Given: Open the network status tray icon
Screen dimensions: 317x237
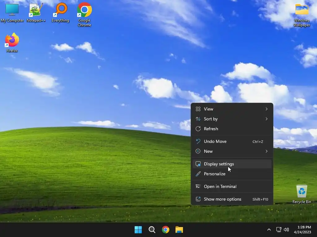Looking at the screenshot, I should coord(279,230).
